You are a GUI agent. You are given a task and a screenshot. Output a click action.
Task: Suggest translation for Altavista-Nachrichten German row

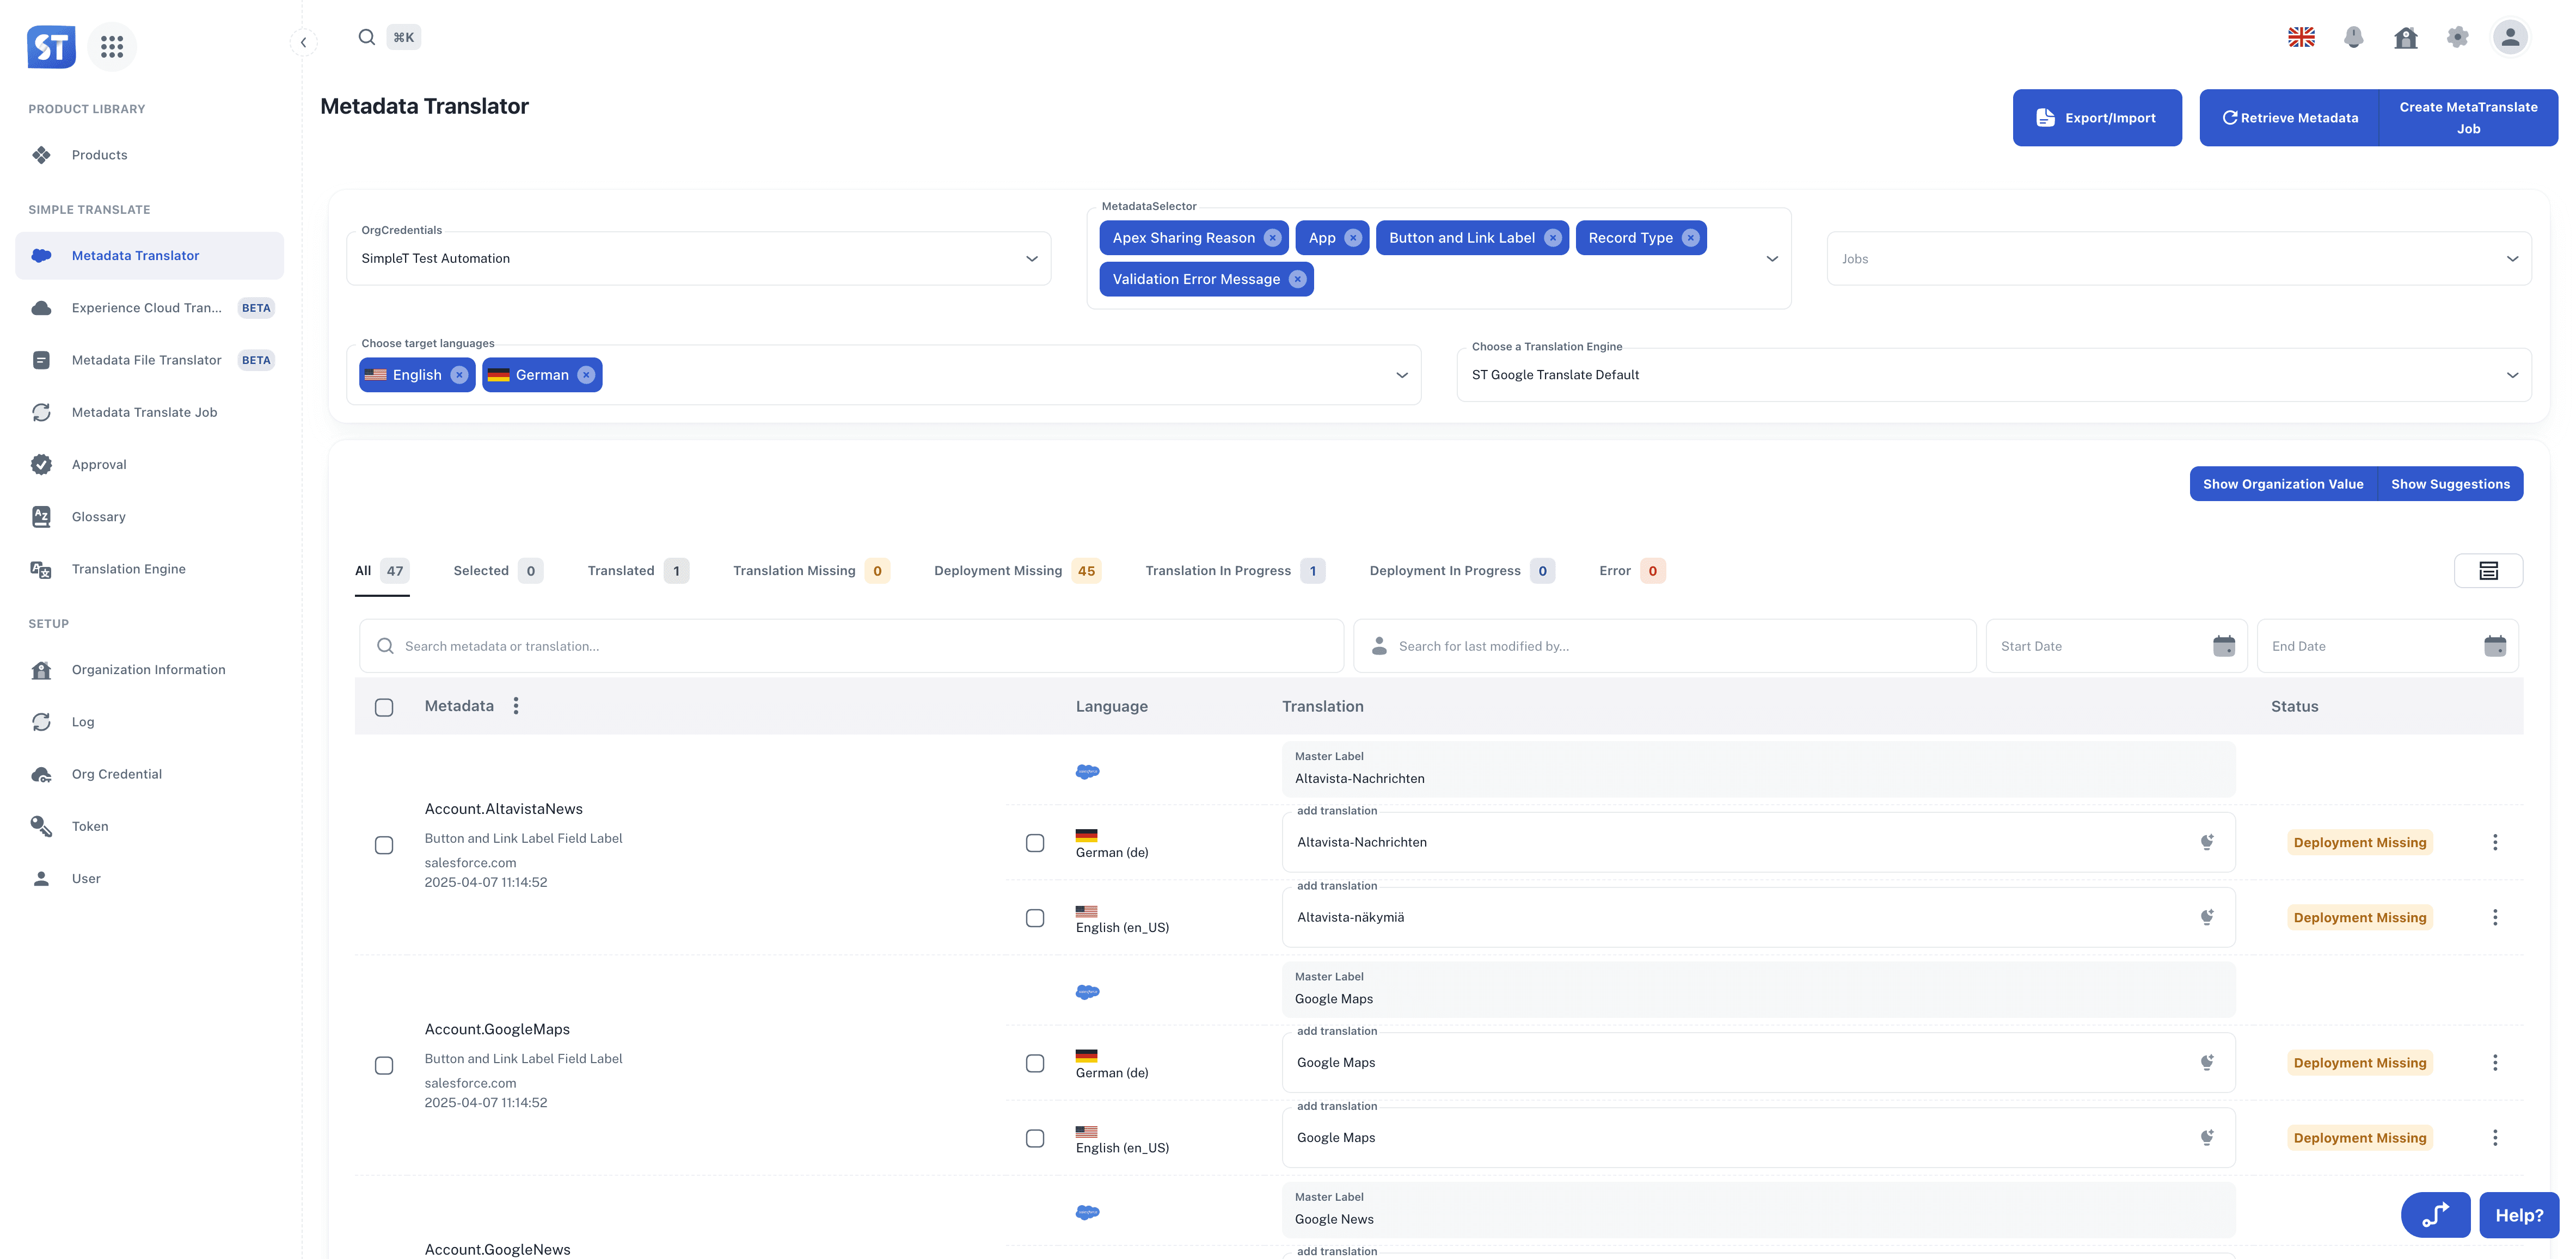[x=2206, y=841]
